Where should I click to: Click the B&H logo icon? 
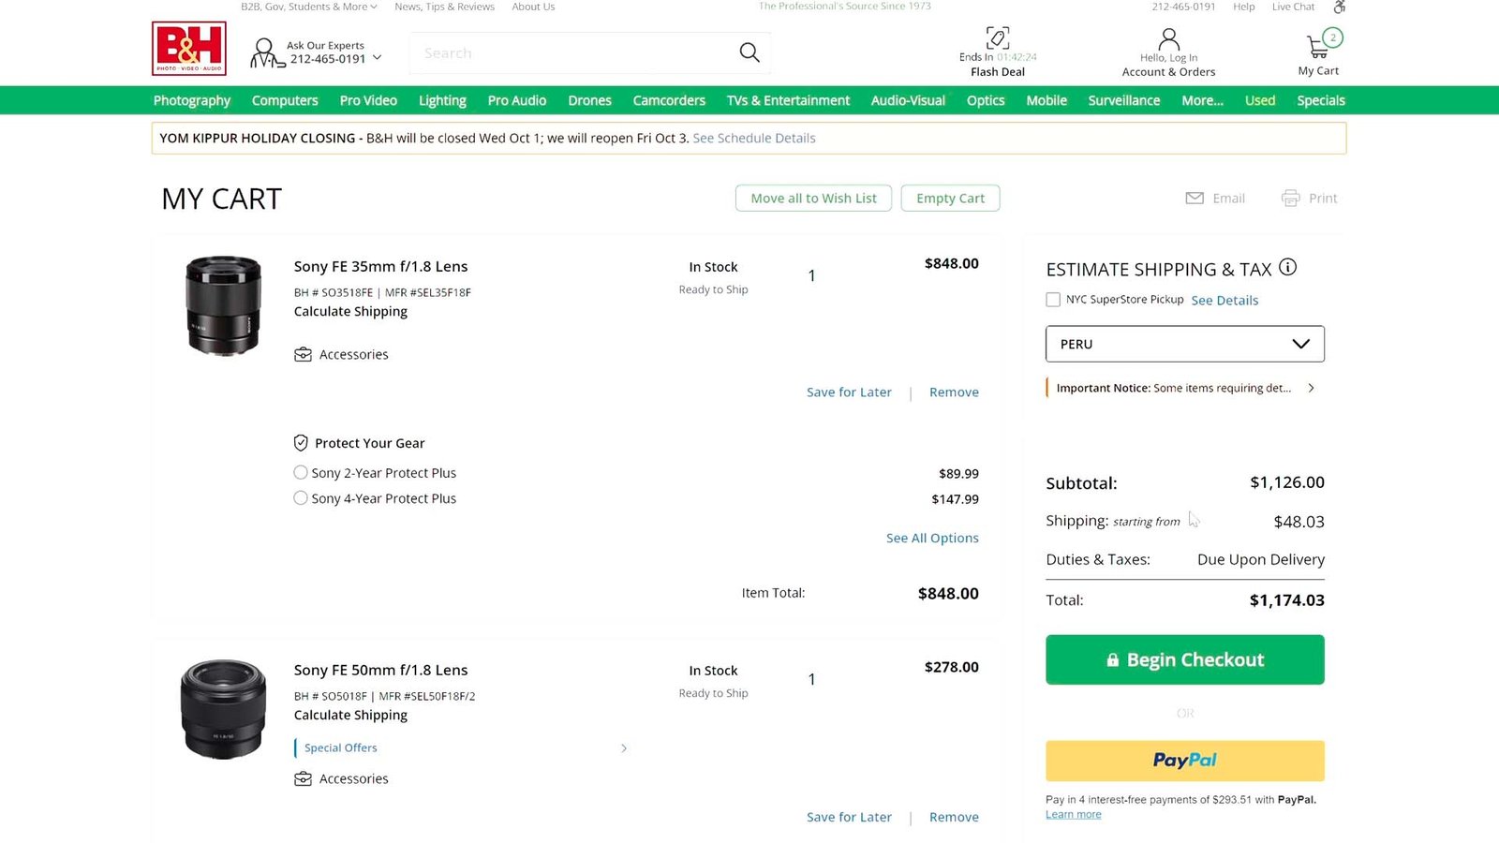[189, 49]
